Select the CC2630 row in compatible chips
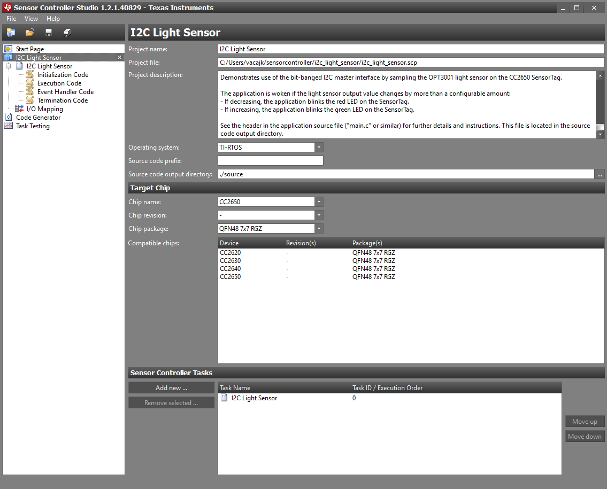 point(411,261)
